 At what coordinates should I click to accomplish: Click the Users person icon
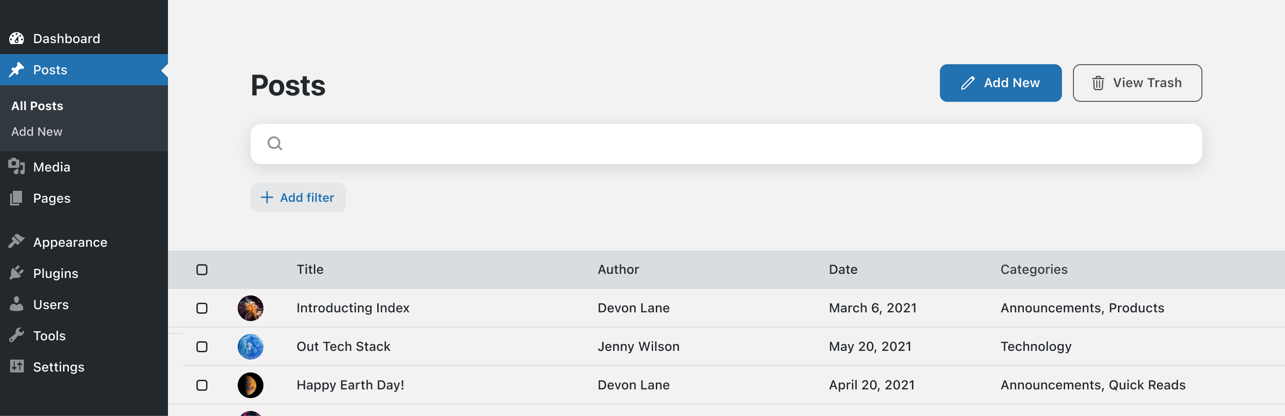[x=17, y=304]
